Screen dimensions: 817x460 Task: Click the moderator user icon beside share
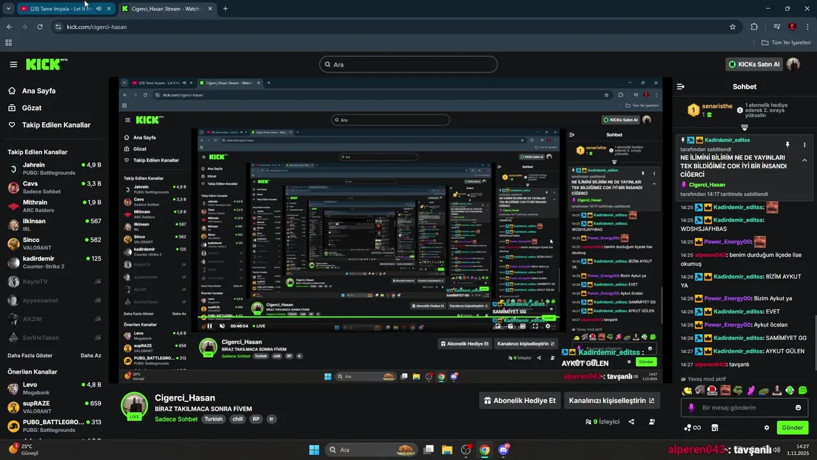(x=652, y=422)
